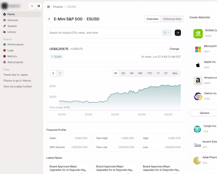Screen dimensions: 217x174
Task: Select the YTD chart range
Action: (x=149, y=73)
